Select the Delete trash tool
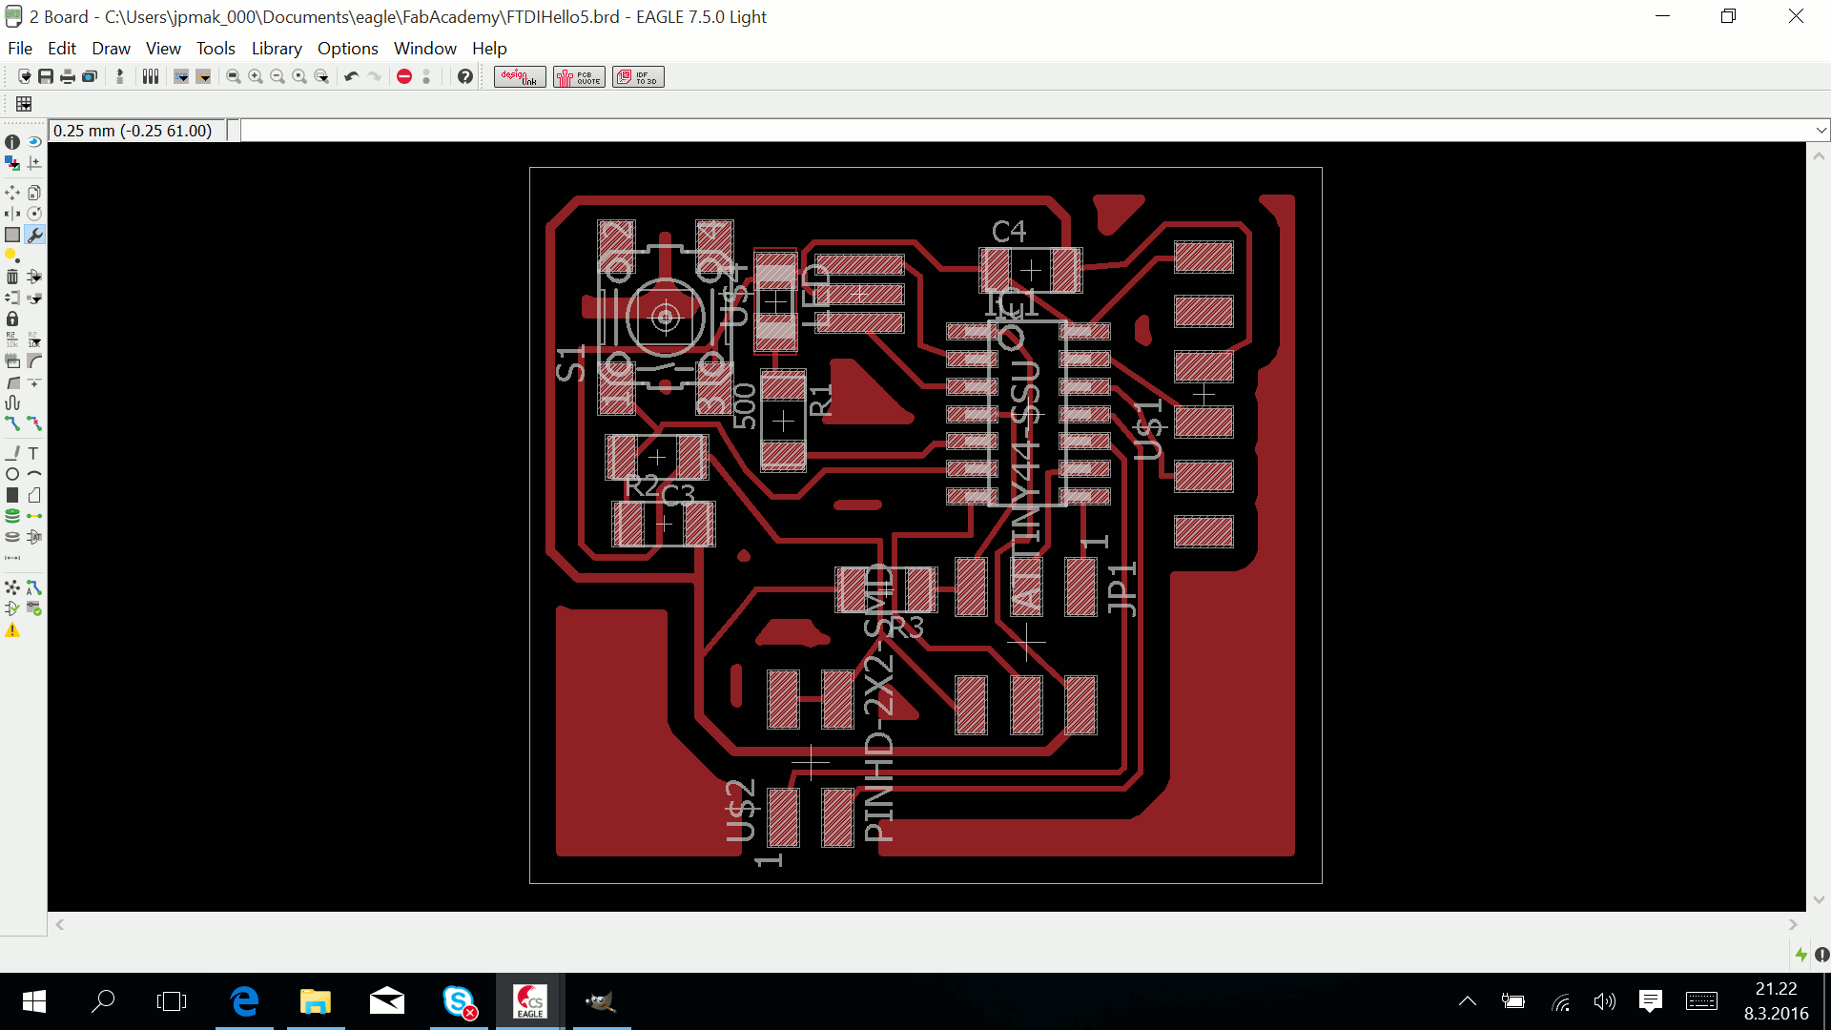The width and height of the screenshot is (1831, 1030). click(12, 277)
